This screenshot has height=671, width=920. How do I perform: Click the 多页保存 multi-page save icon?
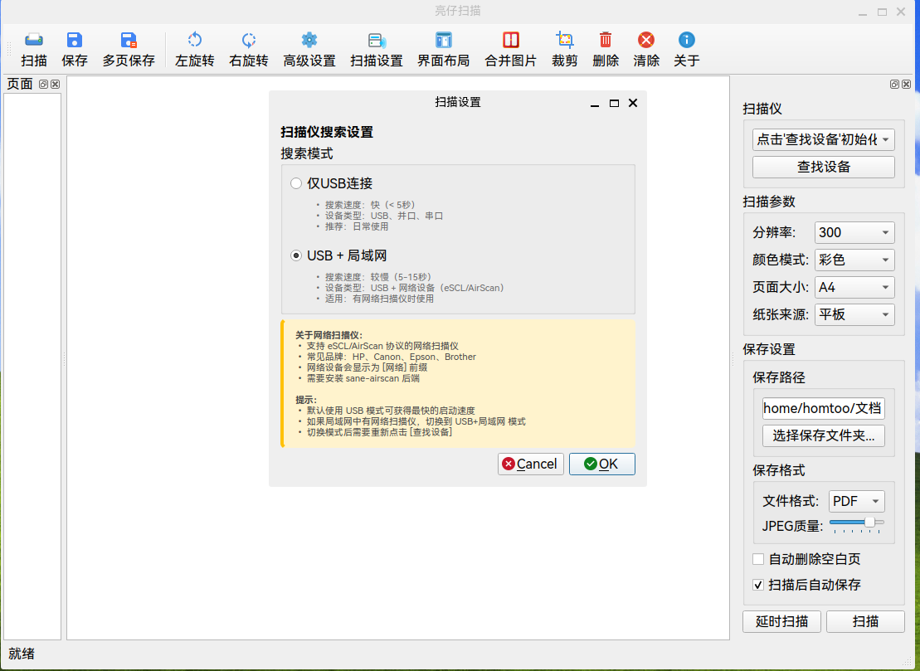(x=129, y=40)
